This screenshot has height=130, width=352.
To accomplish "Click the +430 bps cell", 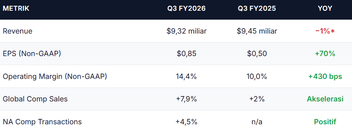I will pyautogui.click(x=325, y=77).
